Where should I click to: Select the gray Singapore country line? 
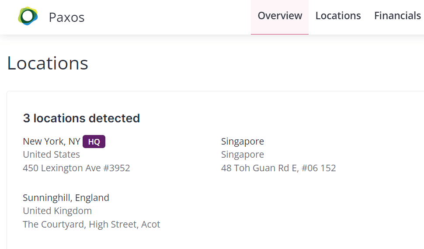click(x=243, y=155)
